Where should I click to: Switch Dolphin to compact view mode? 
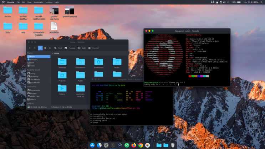[x=45, y=48]
